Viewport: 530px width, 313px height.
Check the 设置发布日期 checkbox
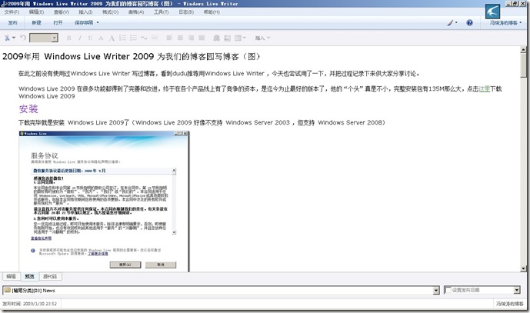coord(448,290)
